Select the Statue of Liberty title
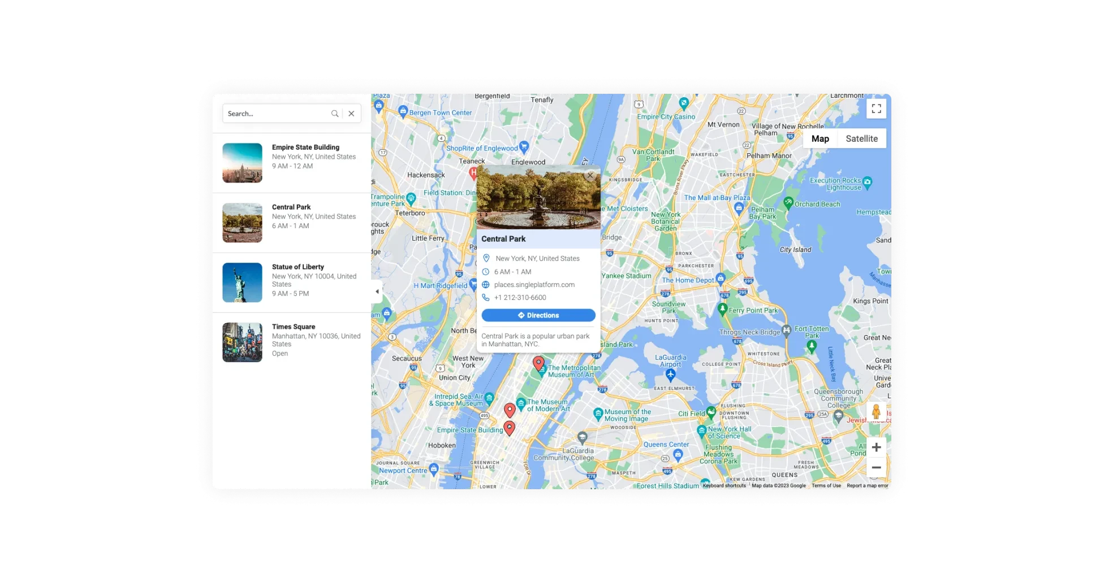 tap(298, 267)
